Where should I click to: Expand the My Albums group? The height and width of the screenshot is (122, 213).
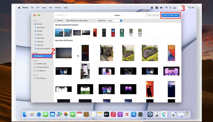tap(33, 71)
